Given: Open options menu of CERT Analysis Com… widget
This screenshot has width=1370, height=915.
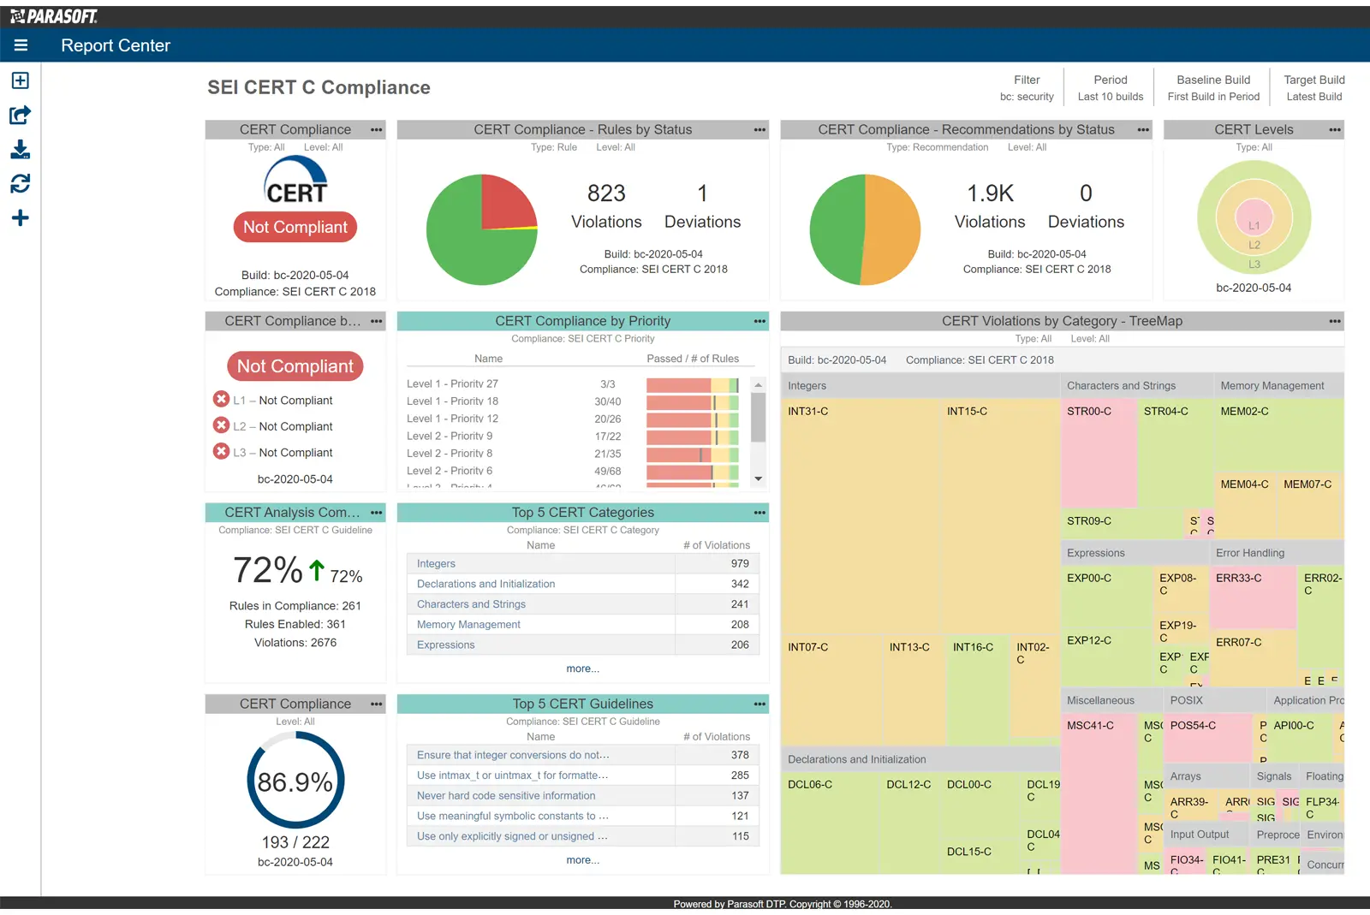Looking at the screenshot, I should click(376, 513).
